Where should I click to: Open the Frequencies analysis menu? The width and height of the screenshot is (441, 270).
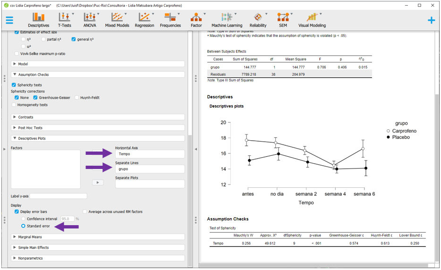pos(170,19)
